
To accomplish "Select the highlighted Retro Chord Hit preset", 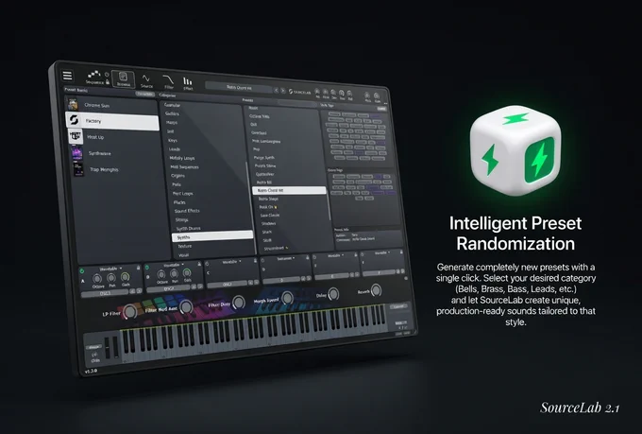I will click(289, 190).
